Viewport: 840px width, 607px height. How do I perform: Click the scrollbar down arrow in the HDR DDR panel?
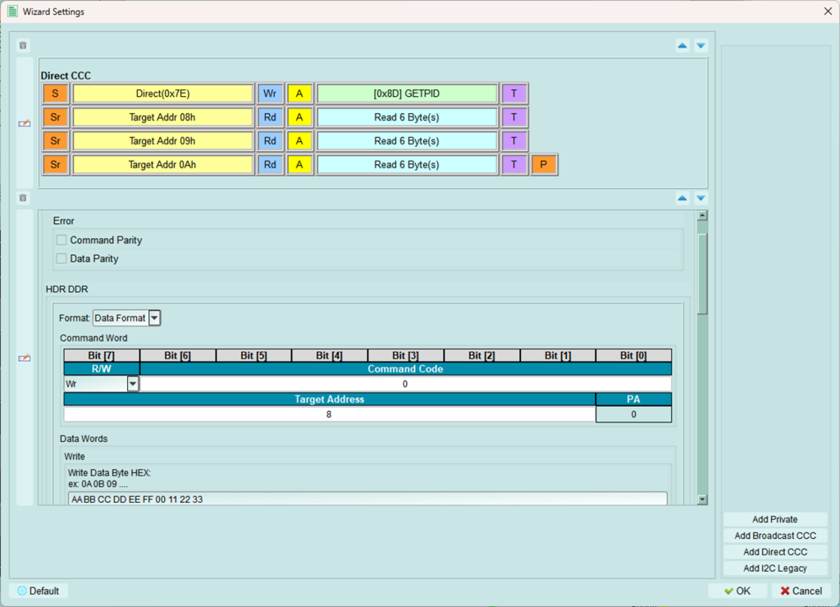click(x=702, y=499)
